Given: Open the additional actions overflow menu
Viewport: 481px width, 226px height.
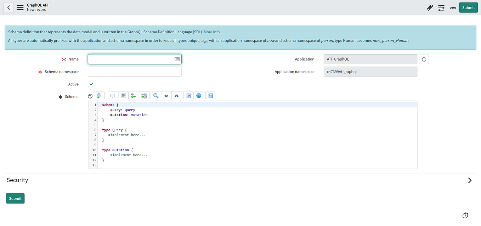Looking at the screenshot, I should [453, 7].
